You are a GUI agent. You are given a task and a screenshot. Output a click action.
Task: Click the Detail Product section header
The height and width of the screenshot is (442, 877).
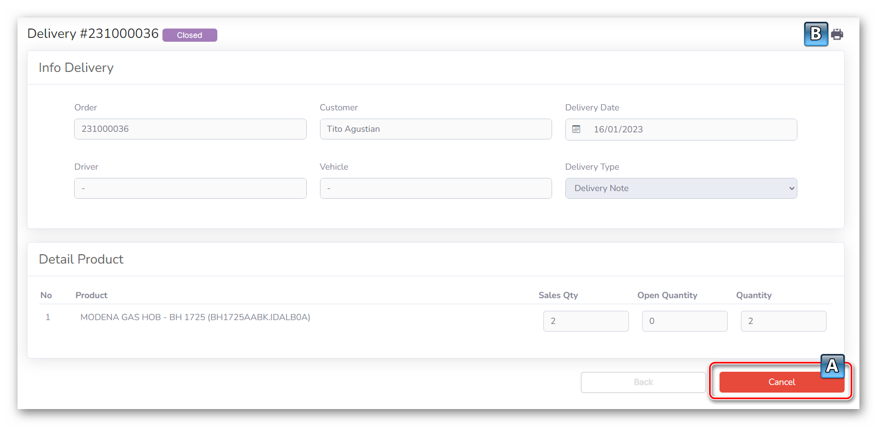click(81, 259)
